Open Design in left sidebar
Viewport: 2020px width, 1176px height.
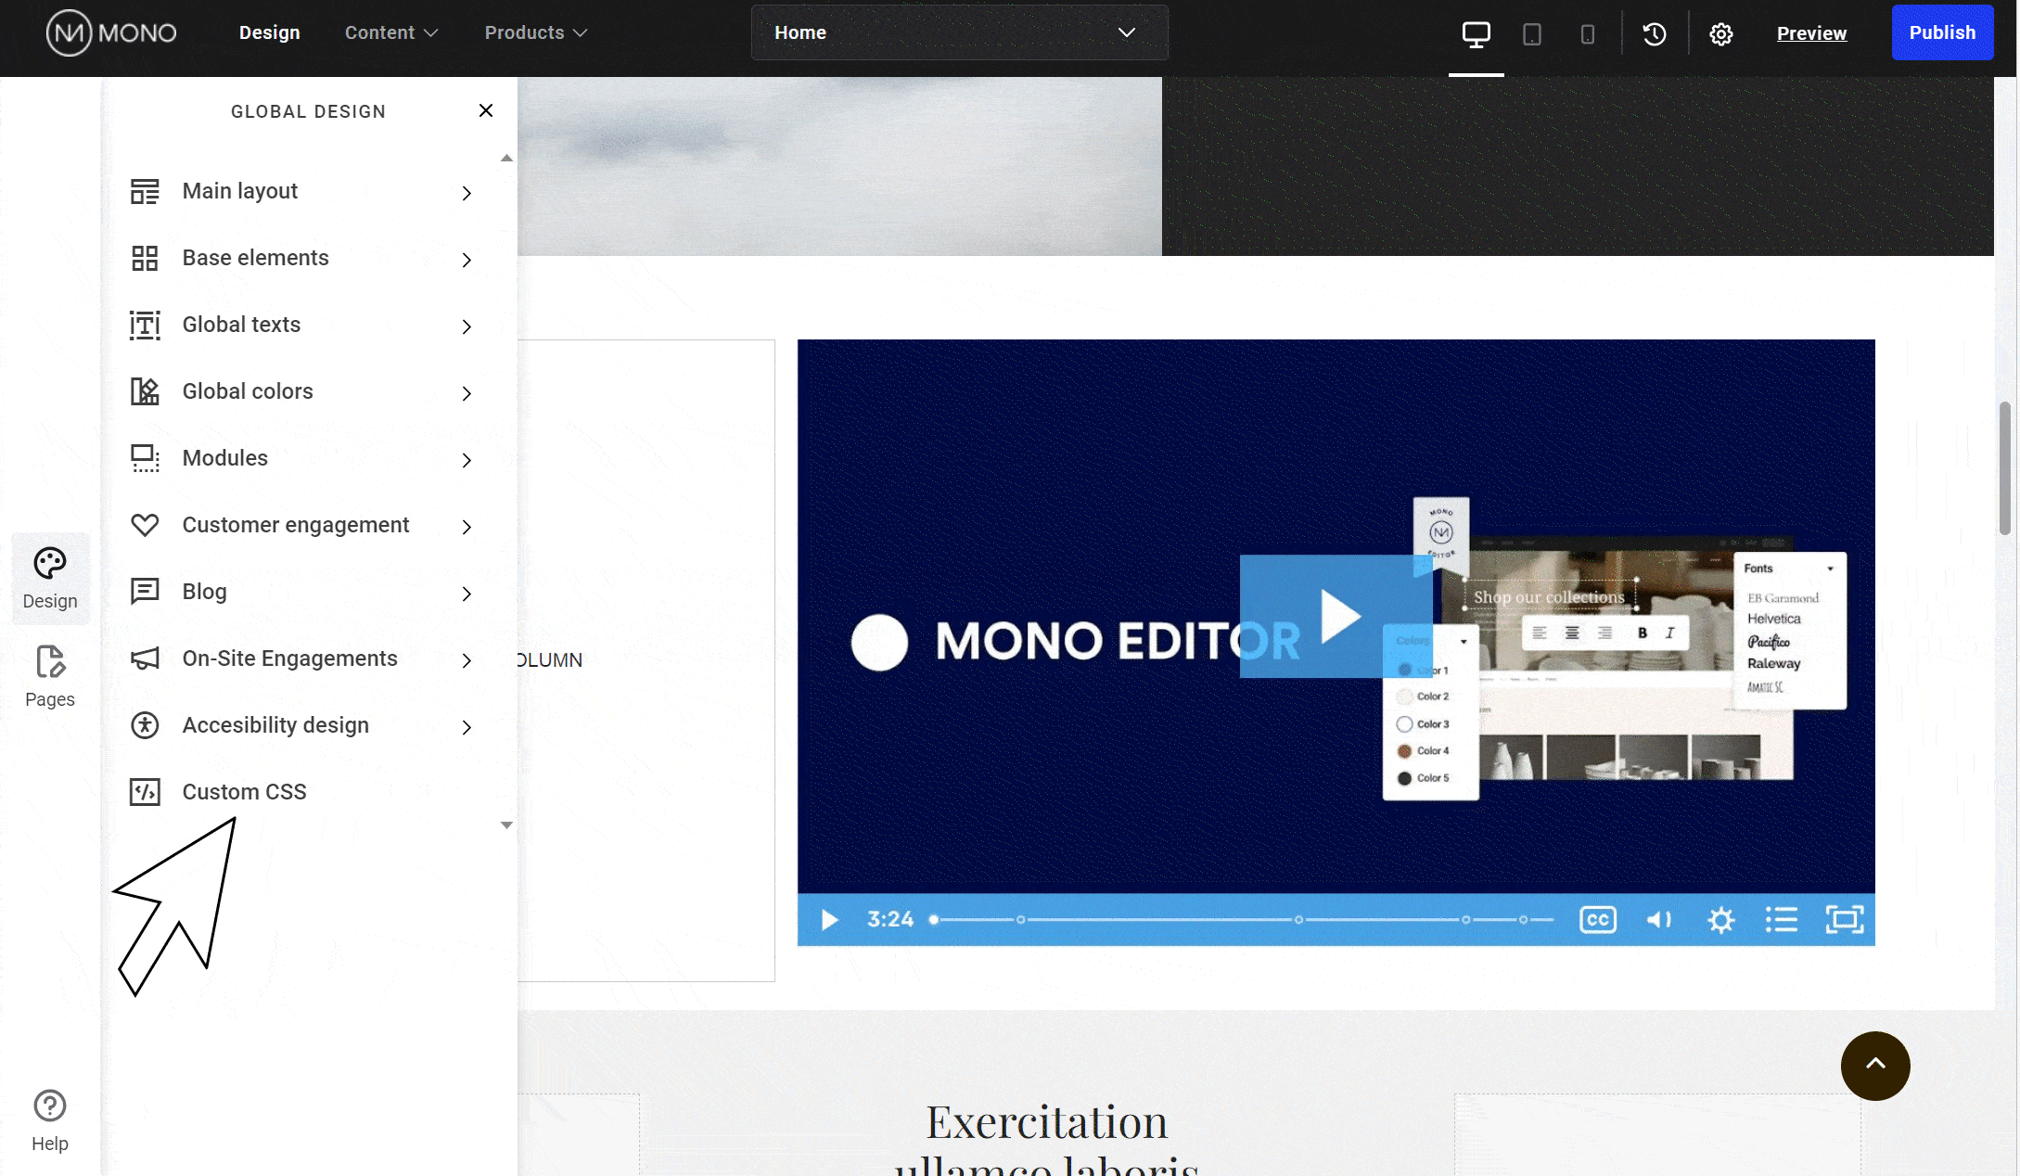(50, 579)
